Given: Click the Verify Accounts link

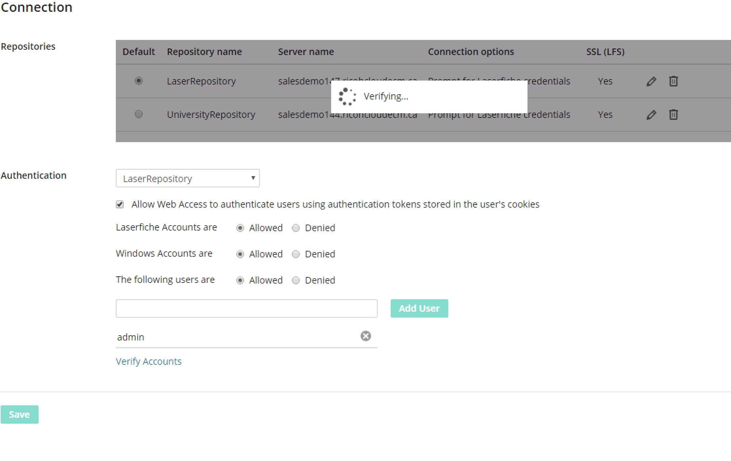Looking at the screenshot, I should pyautogui.click(x=149, y=361).
